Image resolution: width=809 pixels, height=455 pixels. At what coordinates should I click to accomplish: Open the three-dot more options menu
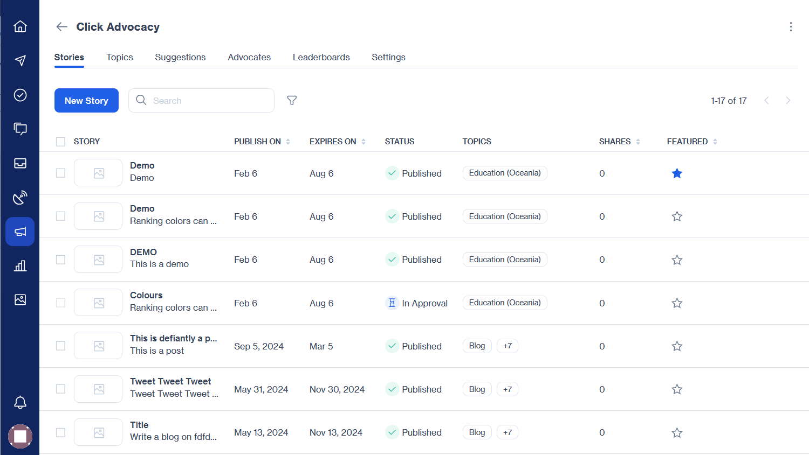(x=791, y=27)
